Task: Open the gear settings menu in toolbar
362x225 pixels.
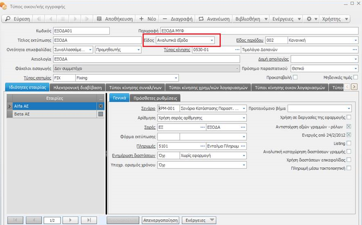Action: (x=312, y=19)
